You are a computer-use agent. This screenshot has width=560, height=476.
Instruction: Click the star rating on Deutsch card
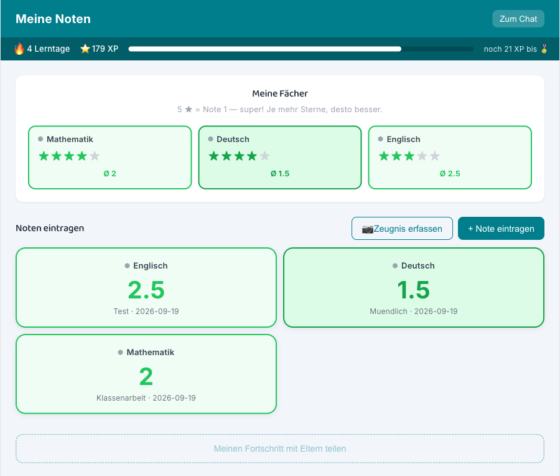tap(239, 156)
